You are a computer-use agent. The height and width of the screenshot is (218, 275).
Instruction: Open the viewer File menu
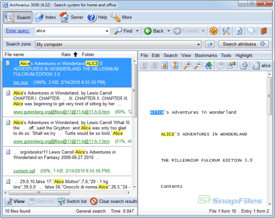144,56
